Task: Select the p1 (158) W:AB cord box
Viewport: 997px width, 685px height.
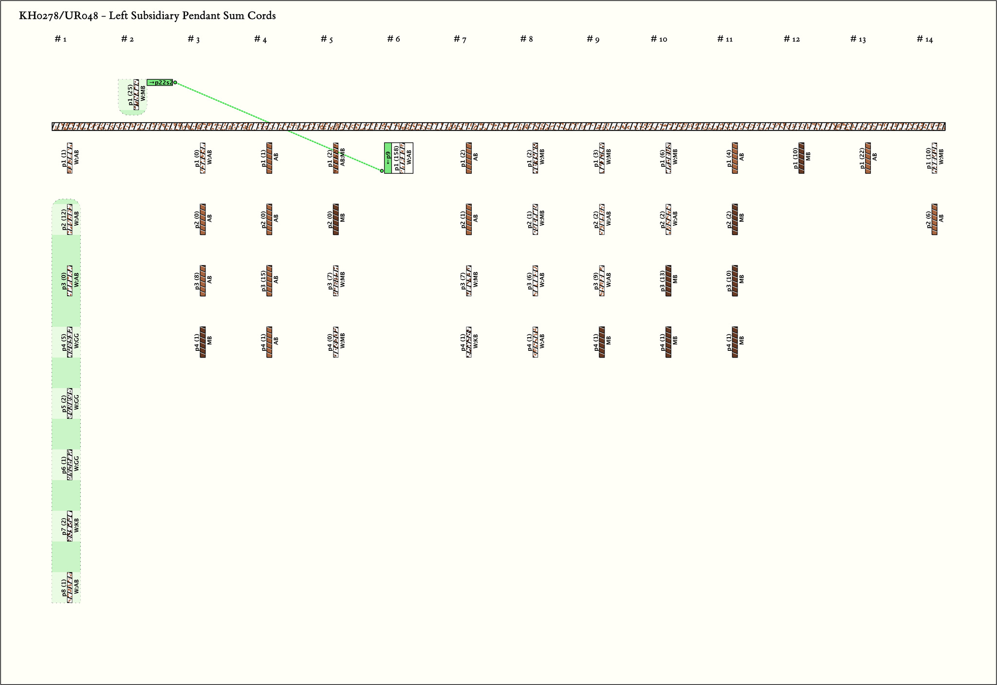Action: point(402,158)
